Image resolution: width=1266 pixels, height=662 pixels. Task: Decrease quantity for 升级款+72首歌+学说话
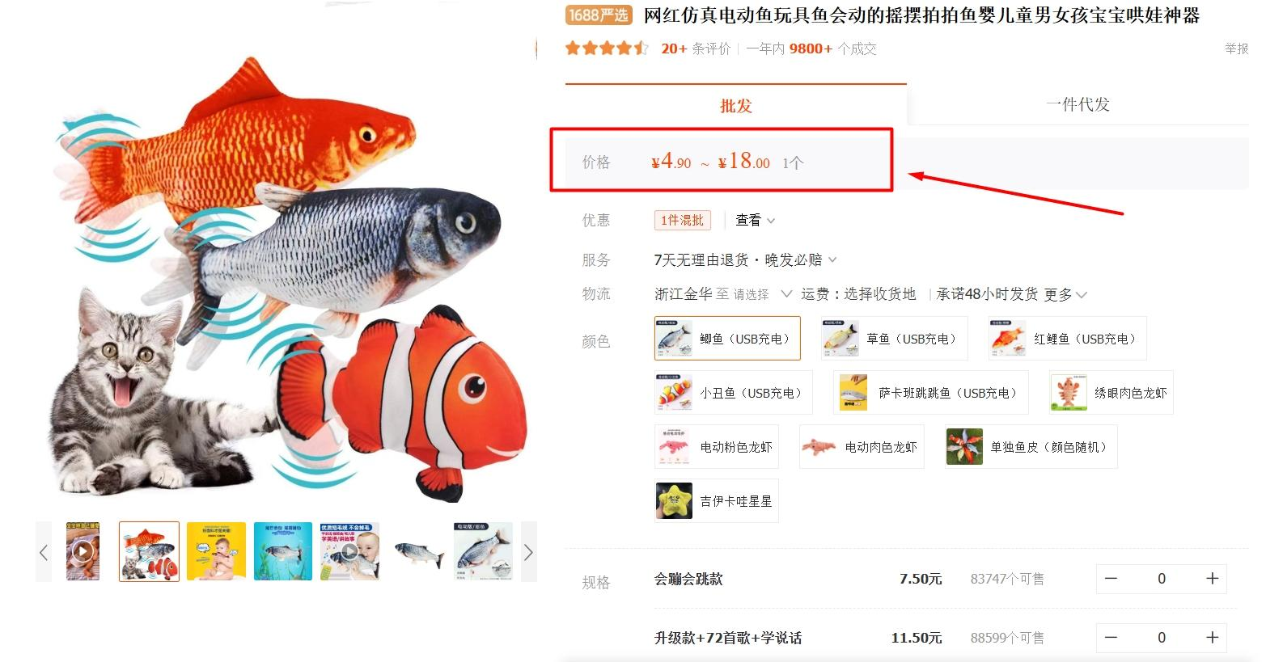point(1111,638)
